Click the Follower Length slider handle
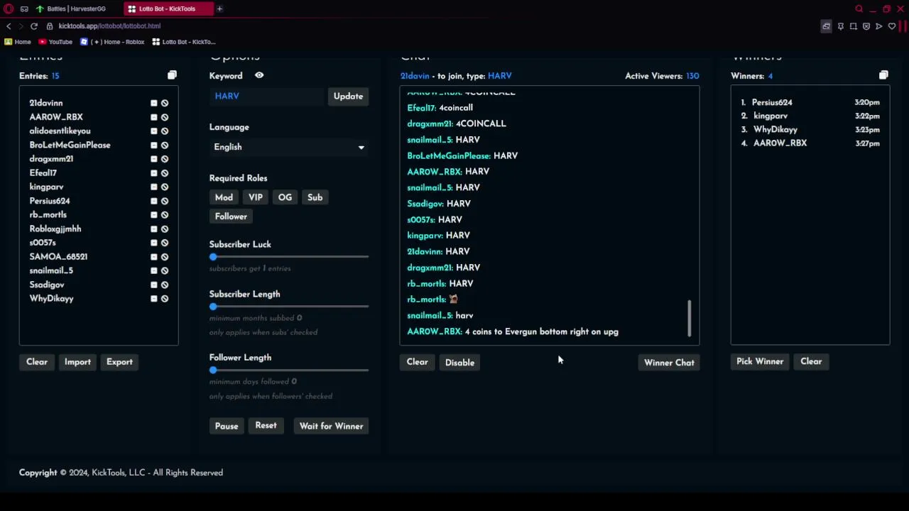Screen dimensions: 909x511 click(213, 370)
